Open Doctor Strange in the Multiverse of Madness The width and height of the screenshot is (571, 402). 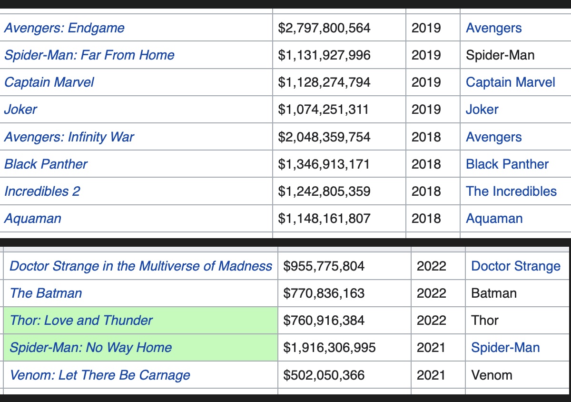[141, 266]
